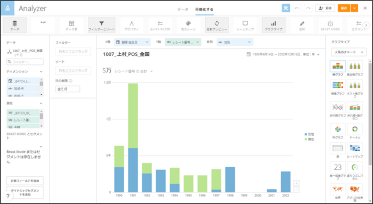
Task: Toggle the グラフタイプ panel
Action: click(273, 25)
